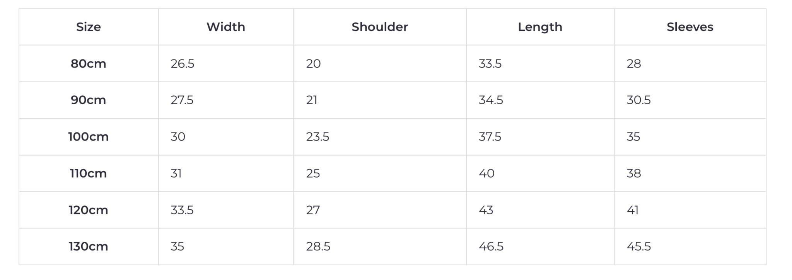Click the Size column header

click(x=88, y=27)
